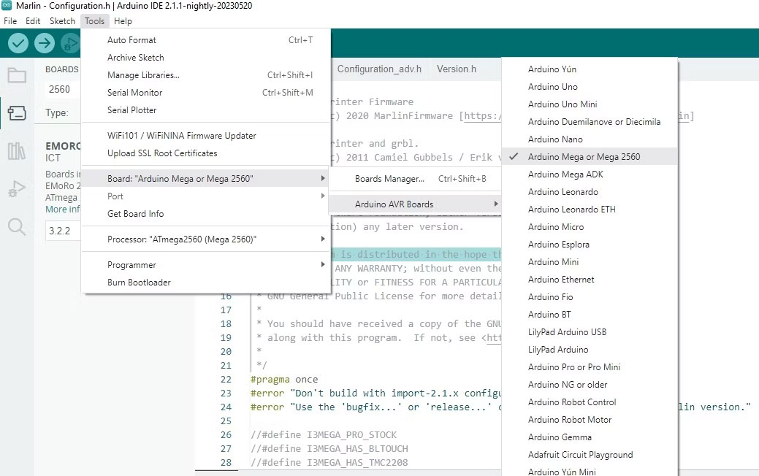Image resolution: width=759 pixels, height=476 pixels.
Task: Select WiFi101 / WiFiNINA Firmware Updater
Action: coord(206,136)
